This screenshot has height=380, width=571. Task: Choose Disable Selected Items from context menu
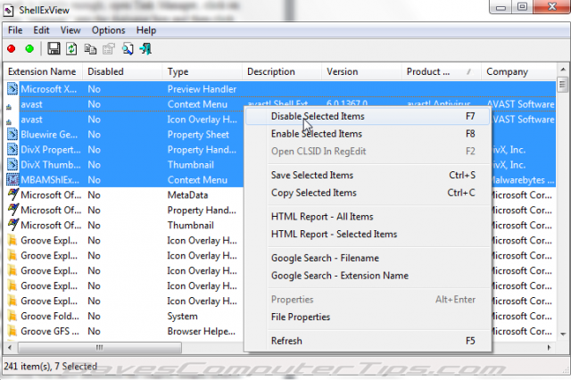(x=367, y=117)
